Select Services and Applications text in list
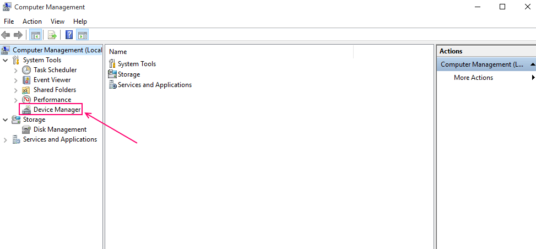 tap(154, 85)
